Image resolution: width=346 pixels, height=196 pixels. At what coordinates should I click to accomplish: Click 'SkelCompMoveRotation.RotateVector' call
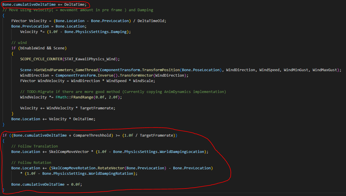click(88, 168)
